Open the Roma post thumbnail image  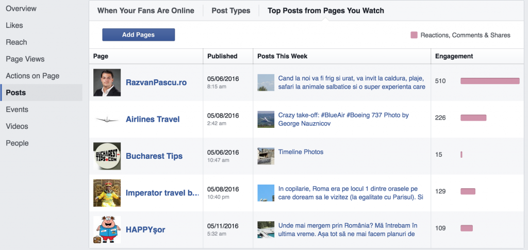point(266,193)
